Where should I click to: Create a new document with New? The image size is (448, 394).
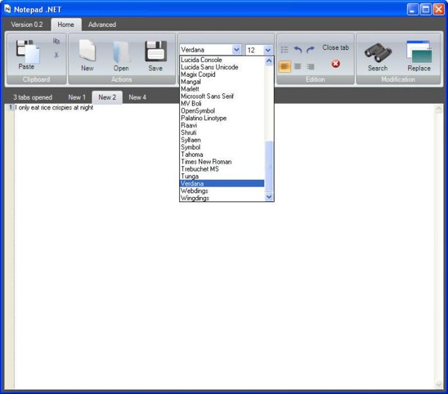click(87, 51)
